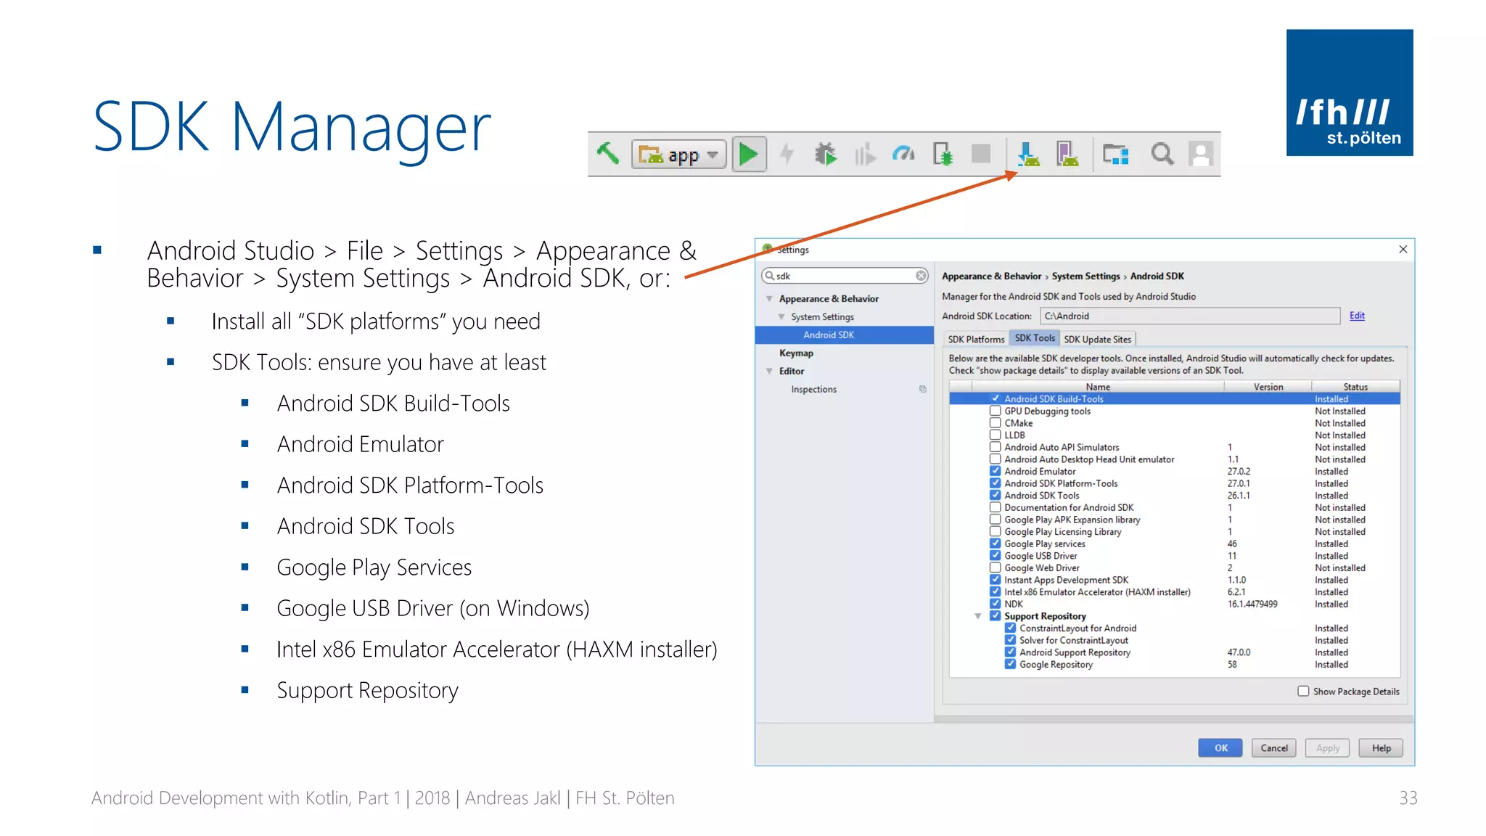Select Keymap in the settings sidebar
The width and height of the screenshot is (1486, 836).
pyautogui.click(x=796, y=353)
